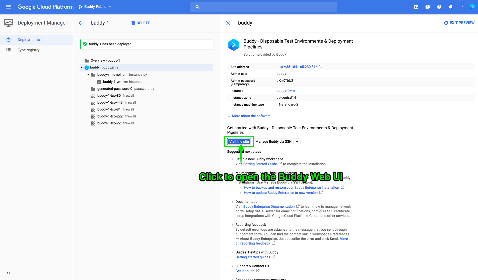Click EXIT PREVIEW button
Screen dimensions: 478x280
coord(459,23)
